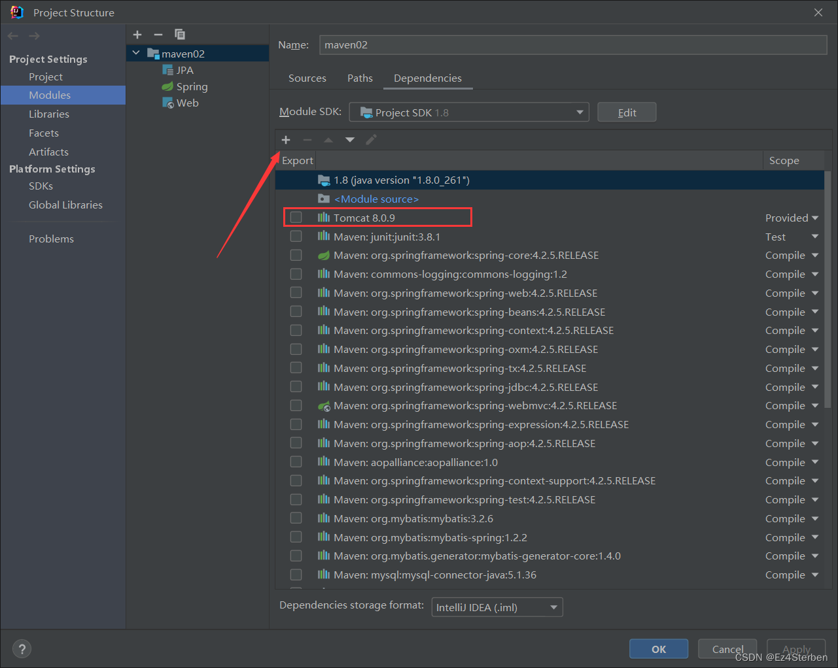Enable export for spring-web 4.2.5
838x668 pixels.
click(296, 293)
